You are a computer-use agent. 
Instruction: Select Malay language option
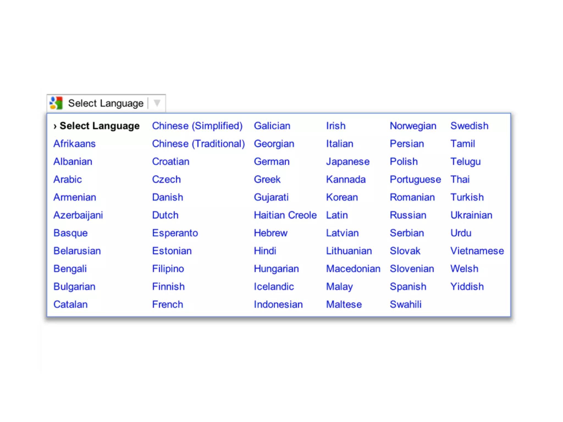pyautogui.click(x=340, y=287)
